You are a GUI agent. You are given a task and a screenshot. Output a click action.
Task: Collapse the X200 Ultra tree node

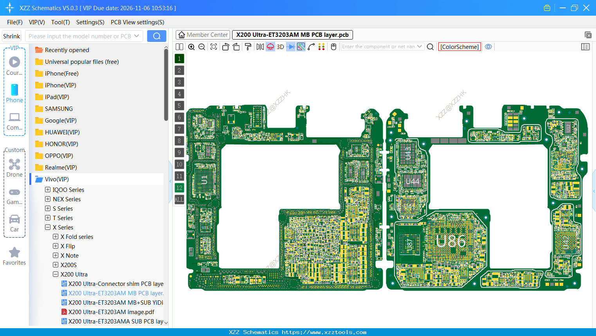pyautogui.click(x=55, y=274)
